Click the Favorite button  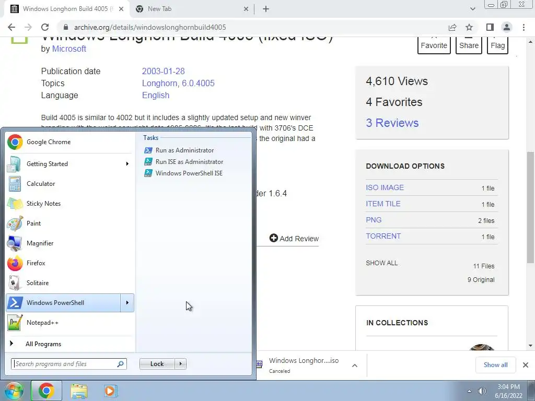[x=434, y=45]
